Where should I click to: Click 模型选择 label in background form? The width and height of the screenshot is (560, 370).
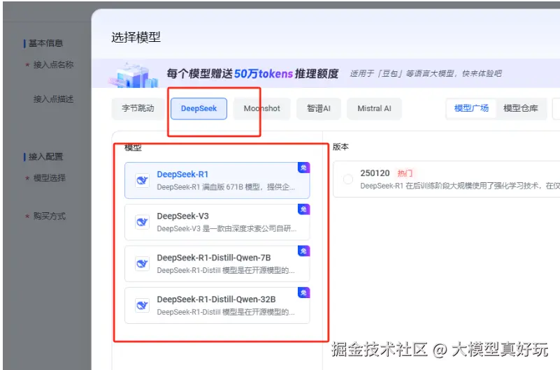(49, 178)
